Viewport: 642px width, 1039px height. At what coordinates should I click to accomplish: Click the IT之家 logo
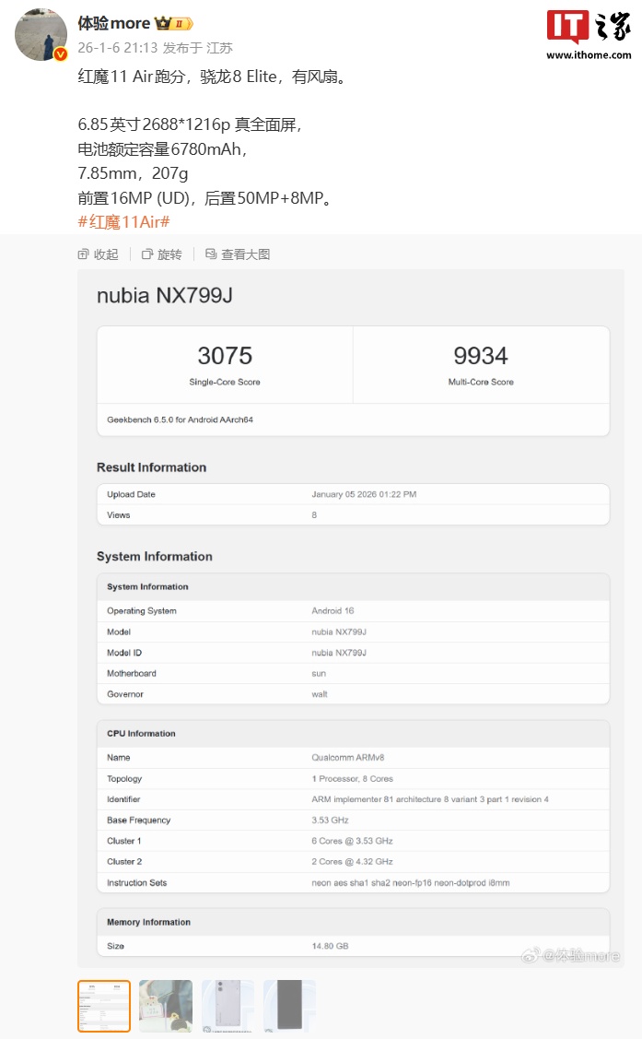(x=588, y=28)
